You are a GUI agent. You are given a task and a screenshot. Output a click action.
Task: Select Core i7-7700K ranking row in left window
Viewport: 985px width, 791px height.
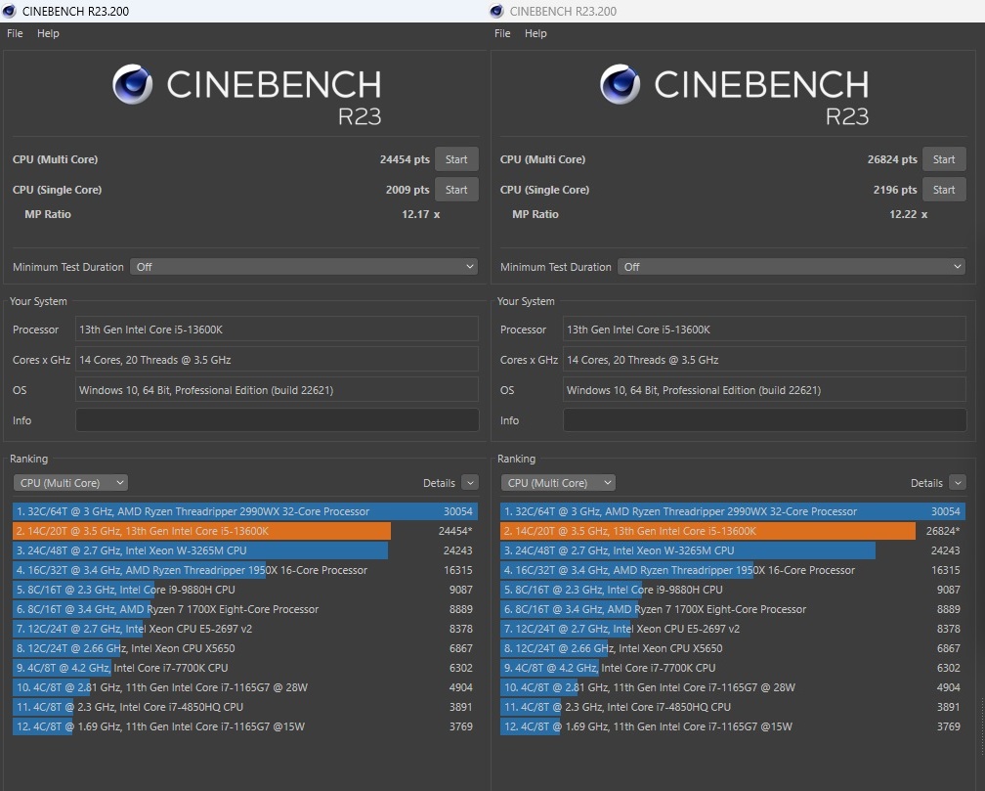click(x=245, y=667)
